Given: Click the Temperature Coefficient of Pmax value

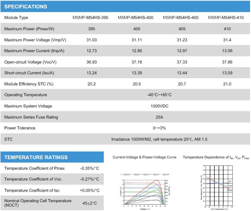Looking at the screenshot, I should pyautogui.click(x=90, y=168).
